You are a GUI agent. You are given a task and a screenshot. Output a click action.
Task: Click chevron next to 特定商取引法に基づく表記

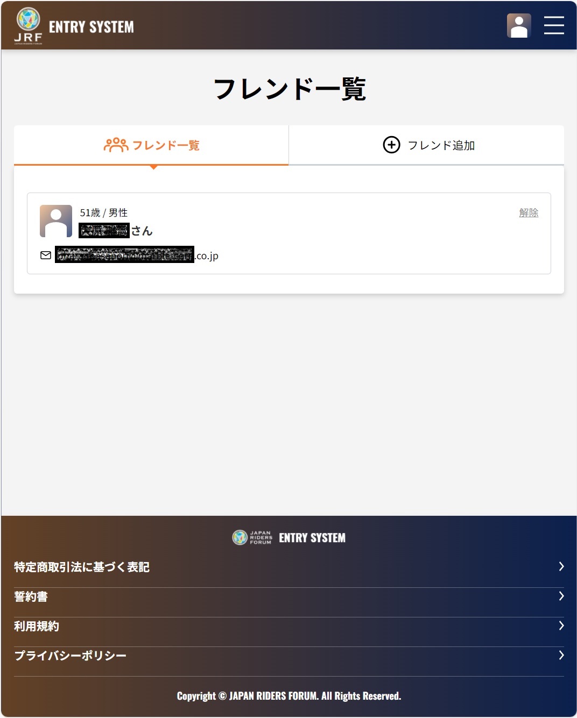[561, 566]
